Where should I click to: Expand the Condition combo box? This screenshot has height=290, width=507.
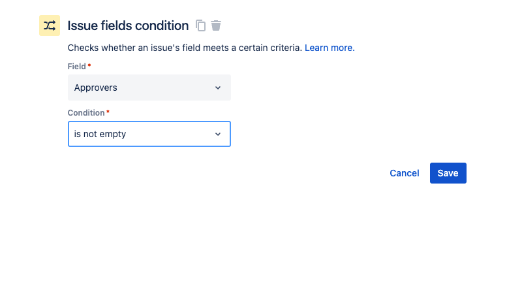coord(149,134)
